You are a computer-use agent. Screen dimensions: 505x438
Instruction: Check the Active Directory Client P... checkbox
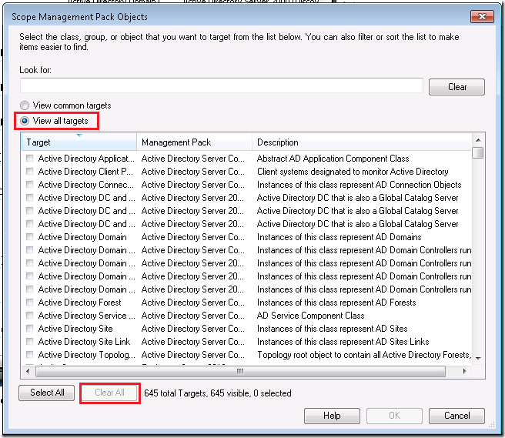click(x=29, y=172)
